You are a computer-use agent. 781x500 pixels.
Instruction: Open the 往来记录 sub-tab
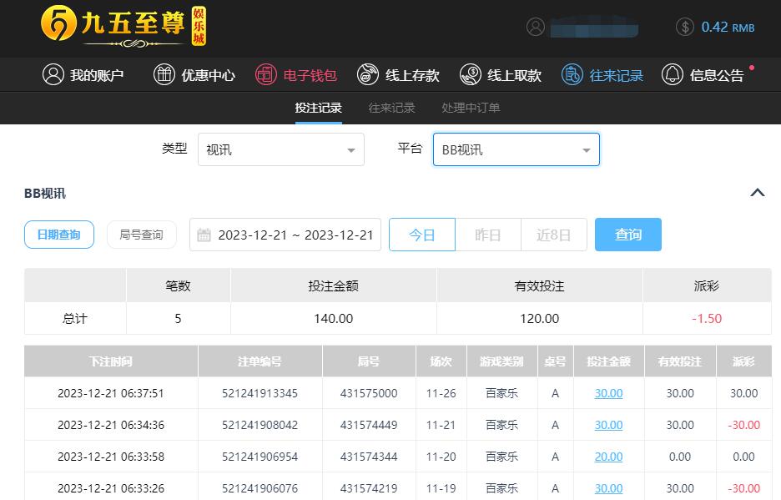391,108
